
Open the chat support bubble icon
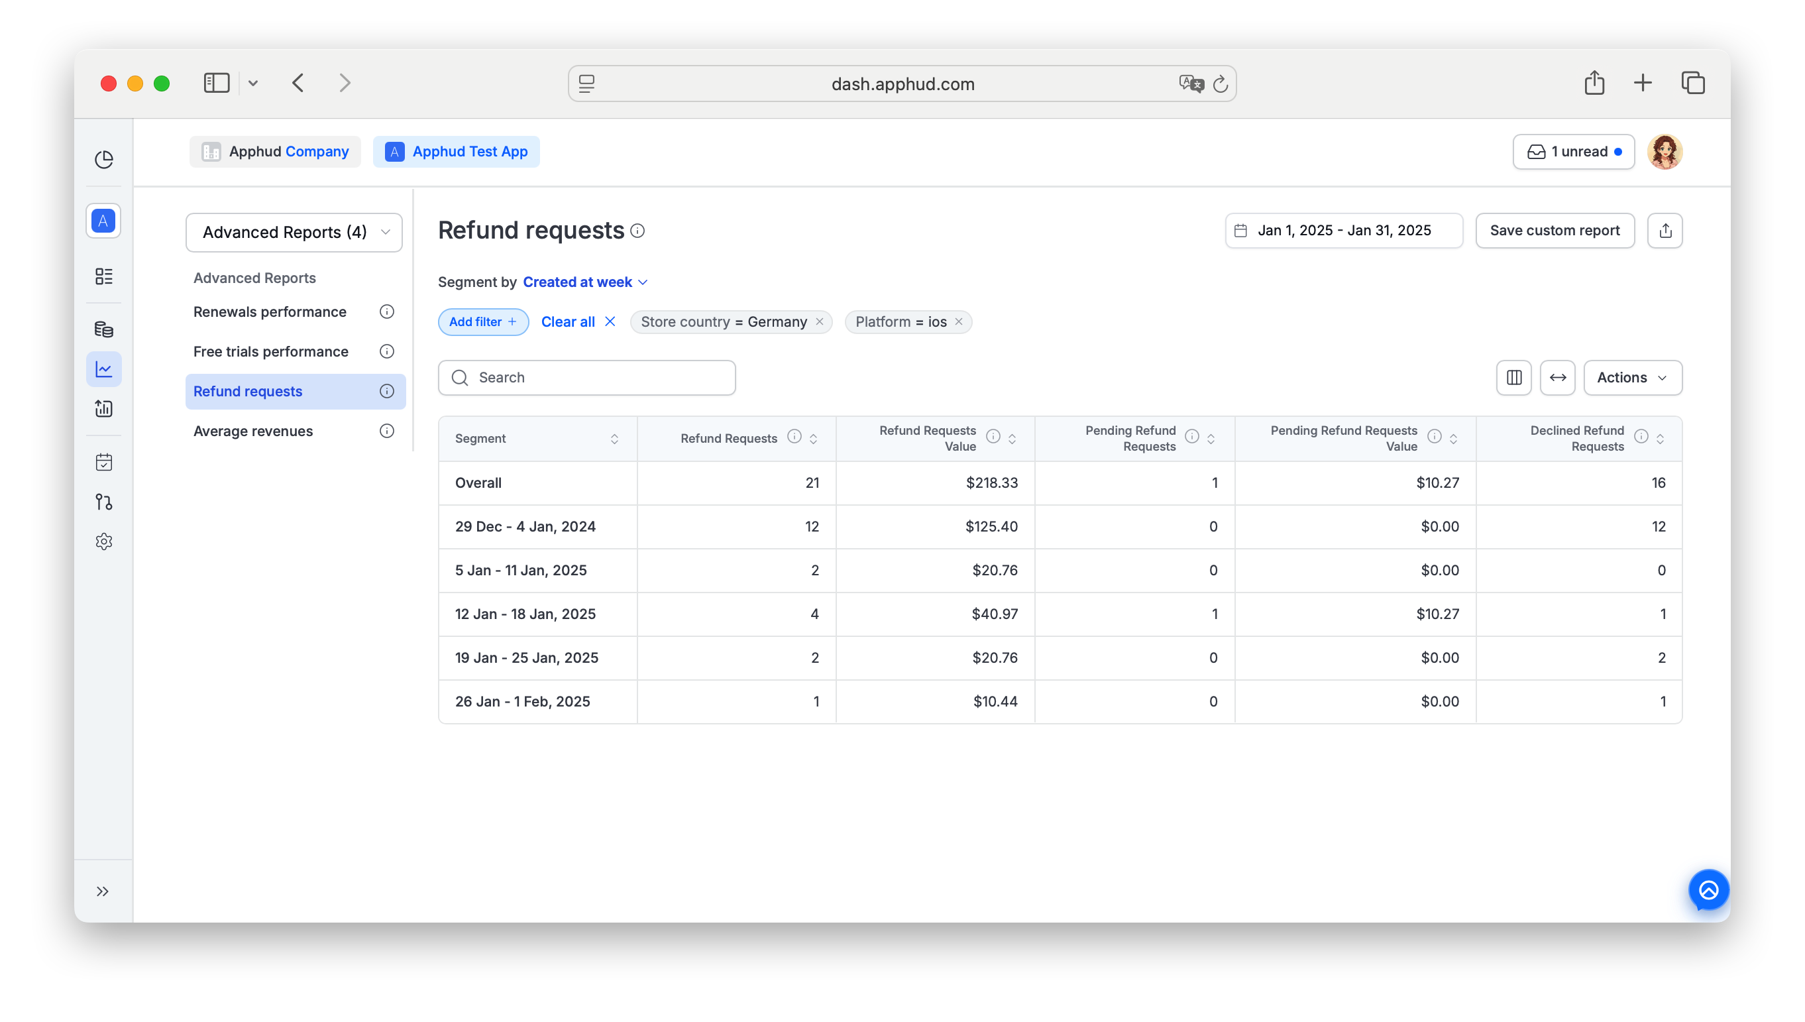1709,890
